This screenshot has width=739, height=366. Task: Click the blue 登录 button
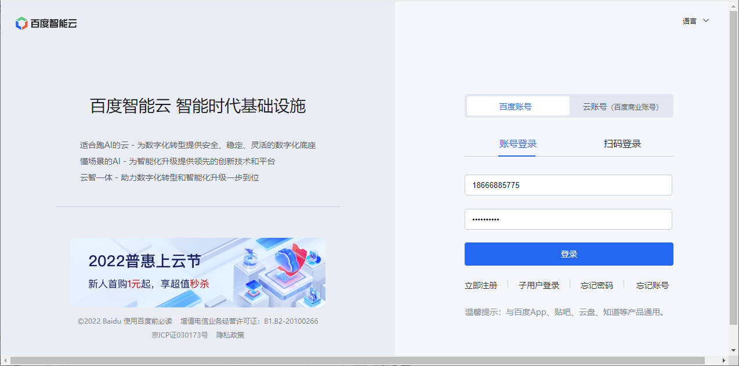[x=569, y=254]
